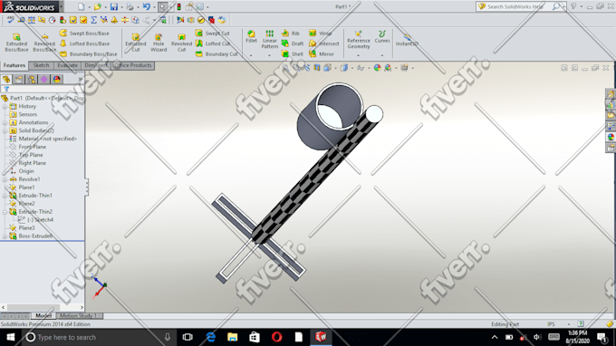Screen dimensions: 616x346
Task: Select the Intersect feature
Action: pos(324,43)
